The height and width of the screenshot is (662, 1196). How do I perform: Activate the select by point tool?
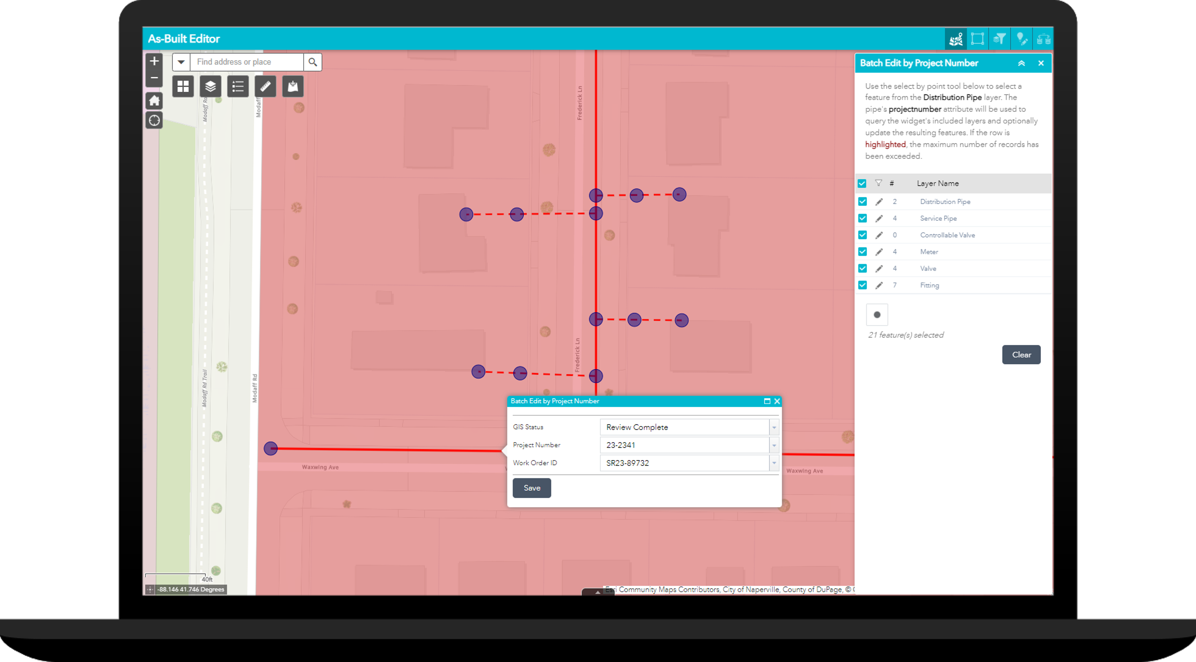click(877, 315)
